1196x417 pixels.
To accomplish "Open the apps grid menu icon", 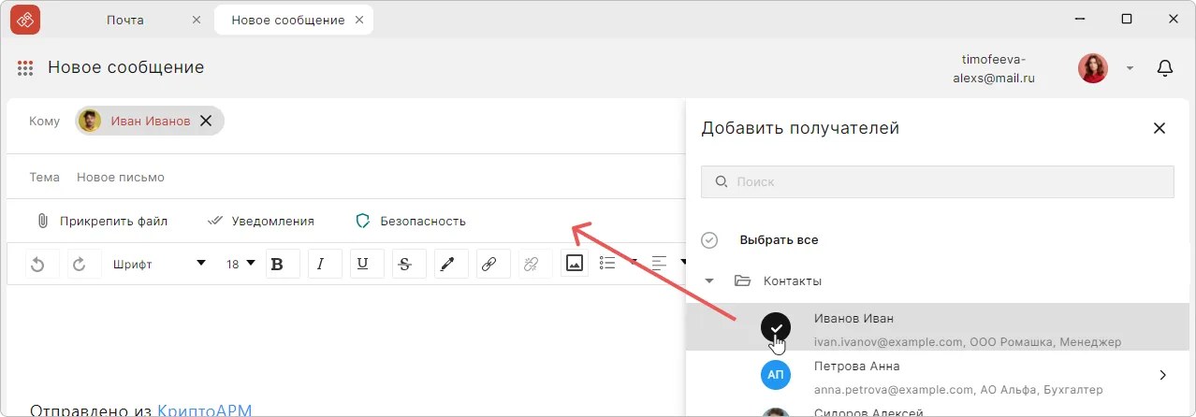I will [25, 68].
